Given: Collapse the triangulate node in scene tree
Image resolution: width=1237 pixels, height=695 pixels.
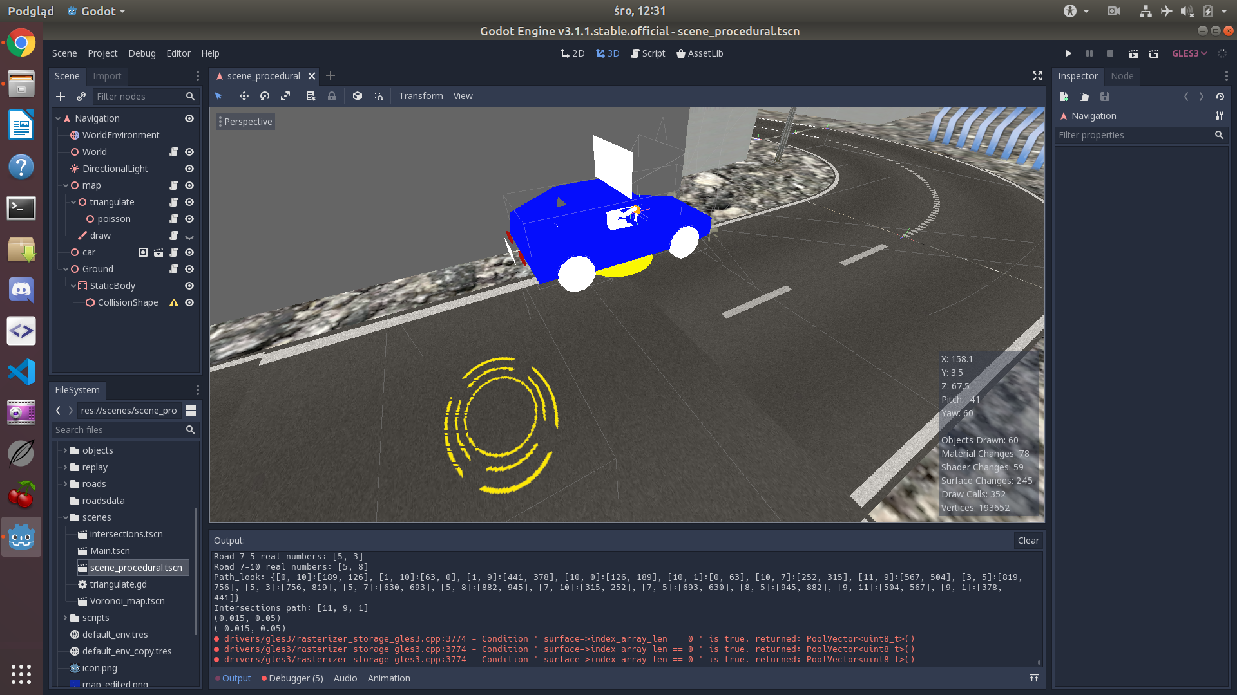Looking at the screenshot, I should [x=73, y=202].
